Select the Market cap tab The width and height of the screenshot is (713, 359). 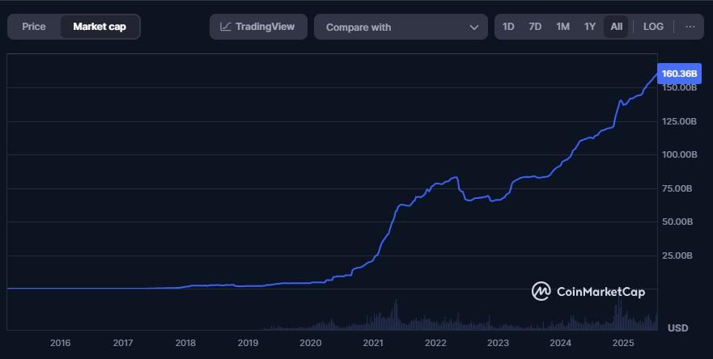[x=100, y=27]
